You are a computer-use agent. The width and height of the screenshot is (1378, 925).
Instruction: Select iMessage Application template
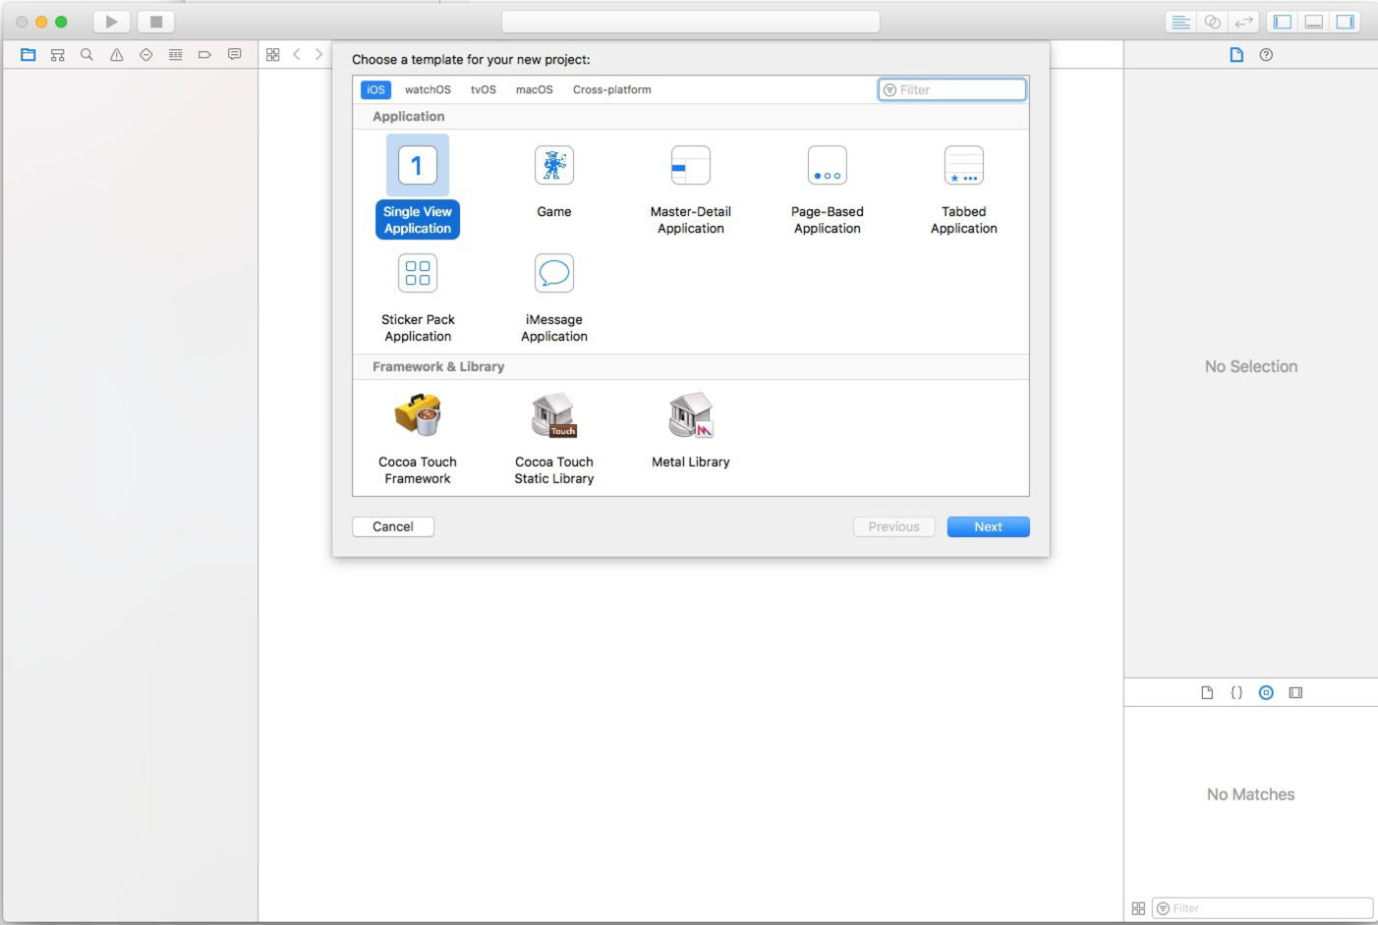point(554,298)
